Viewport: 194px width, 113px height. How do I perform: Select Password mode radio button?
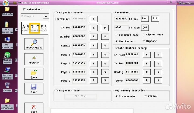116,35
